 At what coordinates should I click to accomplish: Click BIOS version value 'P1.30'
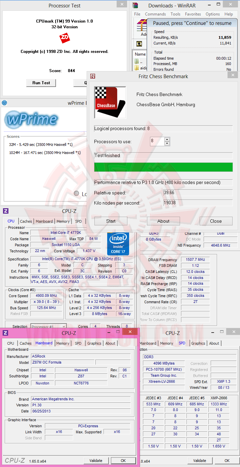point(81,405)
